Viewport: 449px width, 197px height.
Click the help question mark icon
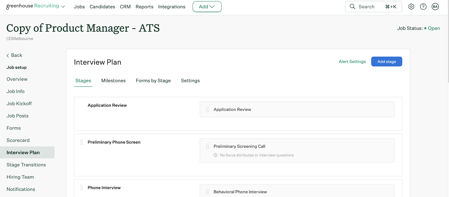pos(423,7)
